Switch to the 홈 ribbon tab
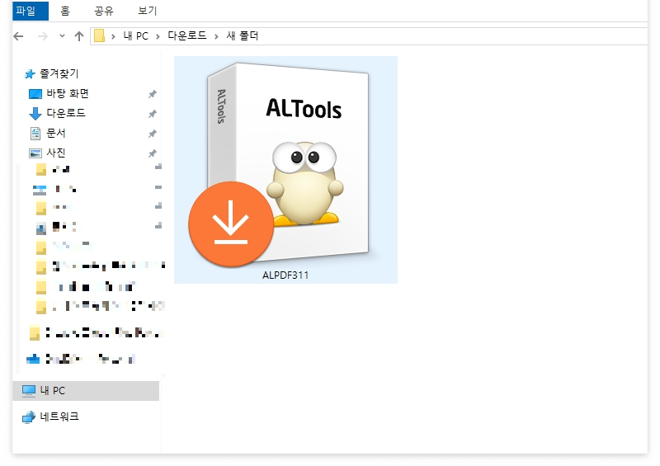The width and height of the screenshot is (660, 466). click(65, 11)
